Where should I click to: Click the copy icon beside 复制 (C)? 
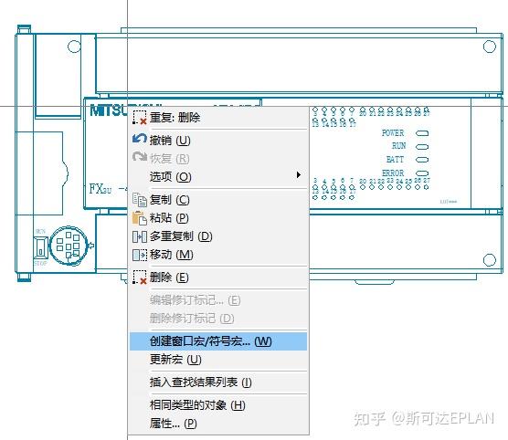click(140, 199)
